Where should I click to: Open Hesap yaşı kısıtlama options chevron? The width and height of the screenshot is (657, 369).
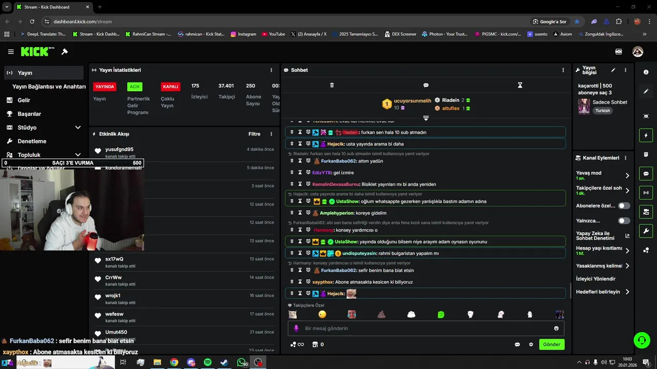coord(627,251)
